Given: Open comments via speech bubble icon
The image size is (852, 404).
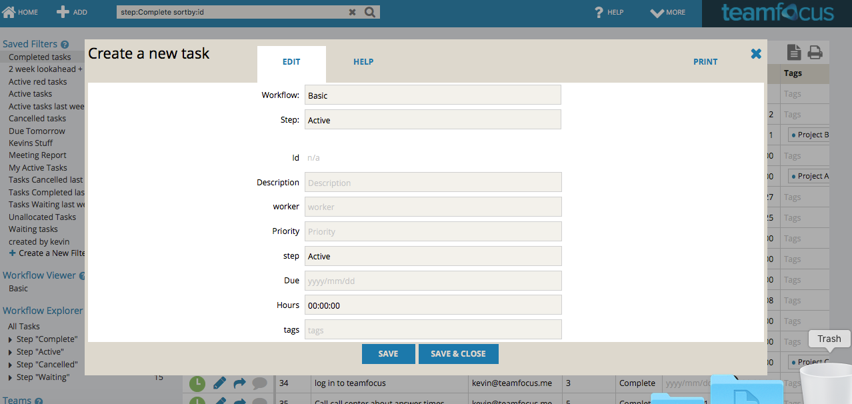Looking at the screenshot, I should tap(259, 383).
